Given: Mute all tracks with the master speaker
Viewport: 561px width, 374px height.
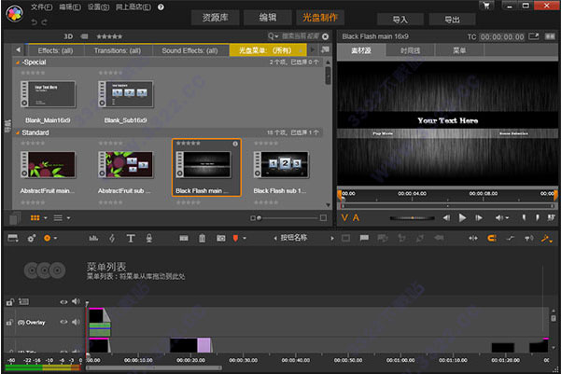Looking at the screenshot, I should (x=76, y=302).
